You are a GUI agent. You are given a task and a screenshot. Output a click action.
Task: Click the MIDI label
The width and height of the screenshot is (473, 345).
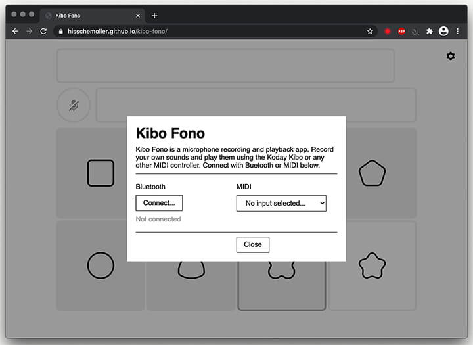pyautogui.click(x=244, y=187)
